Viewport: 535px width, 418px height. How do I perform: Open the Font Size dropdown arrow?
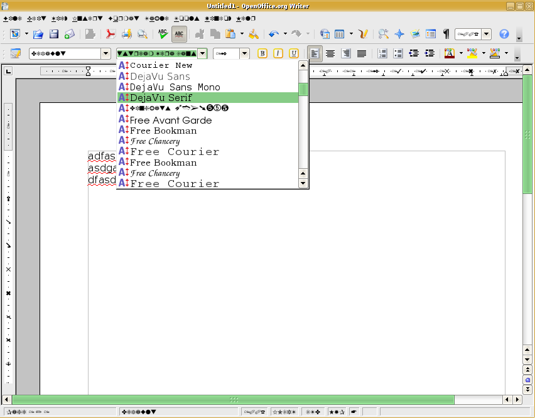[x=244, y=53]
